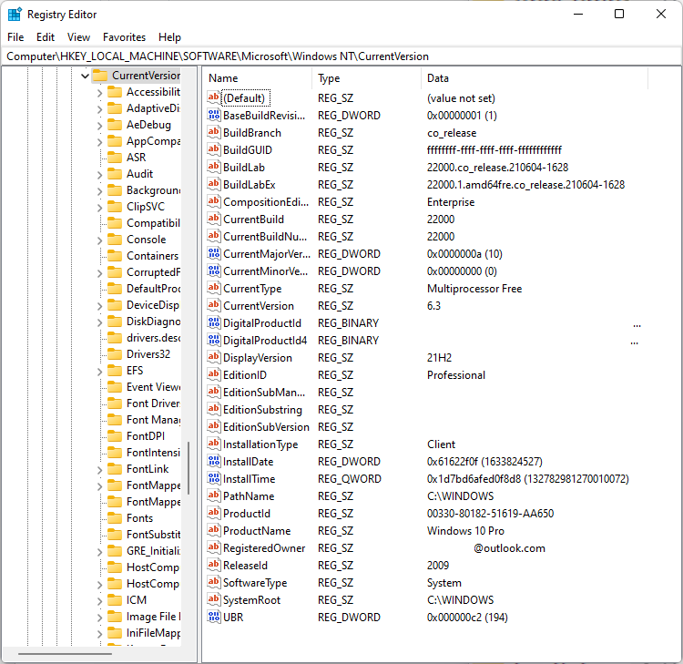This screenshot has width=683, height=664.
Task: Open the Help menu
Action: [169, 37]
